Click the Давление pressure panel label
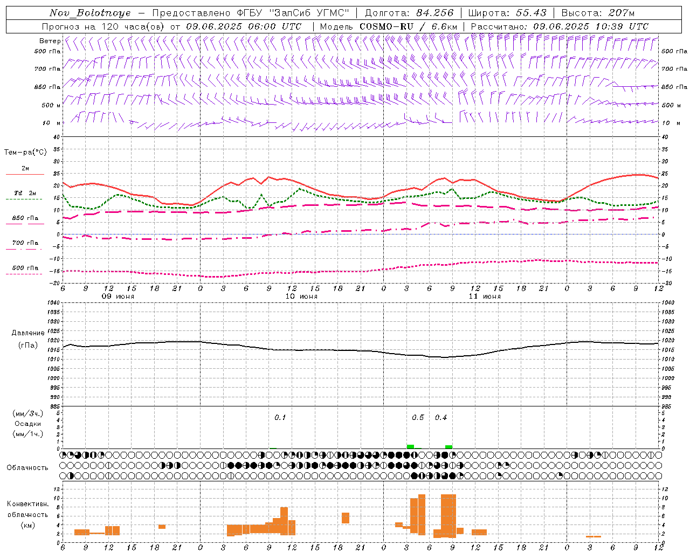This screenshot has width=690, height=552. pyautogui.click(x=28, y=333)
